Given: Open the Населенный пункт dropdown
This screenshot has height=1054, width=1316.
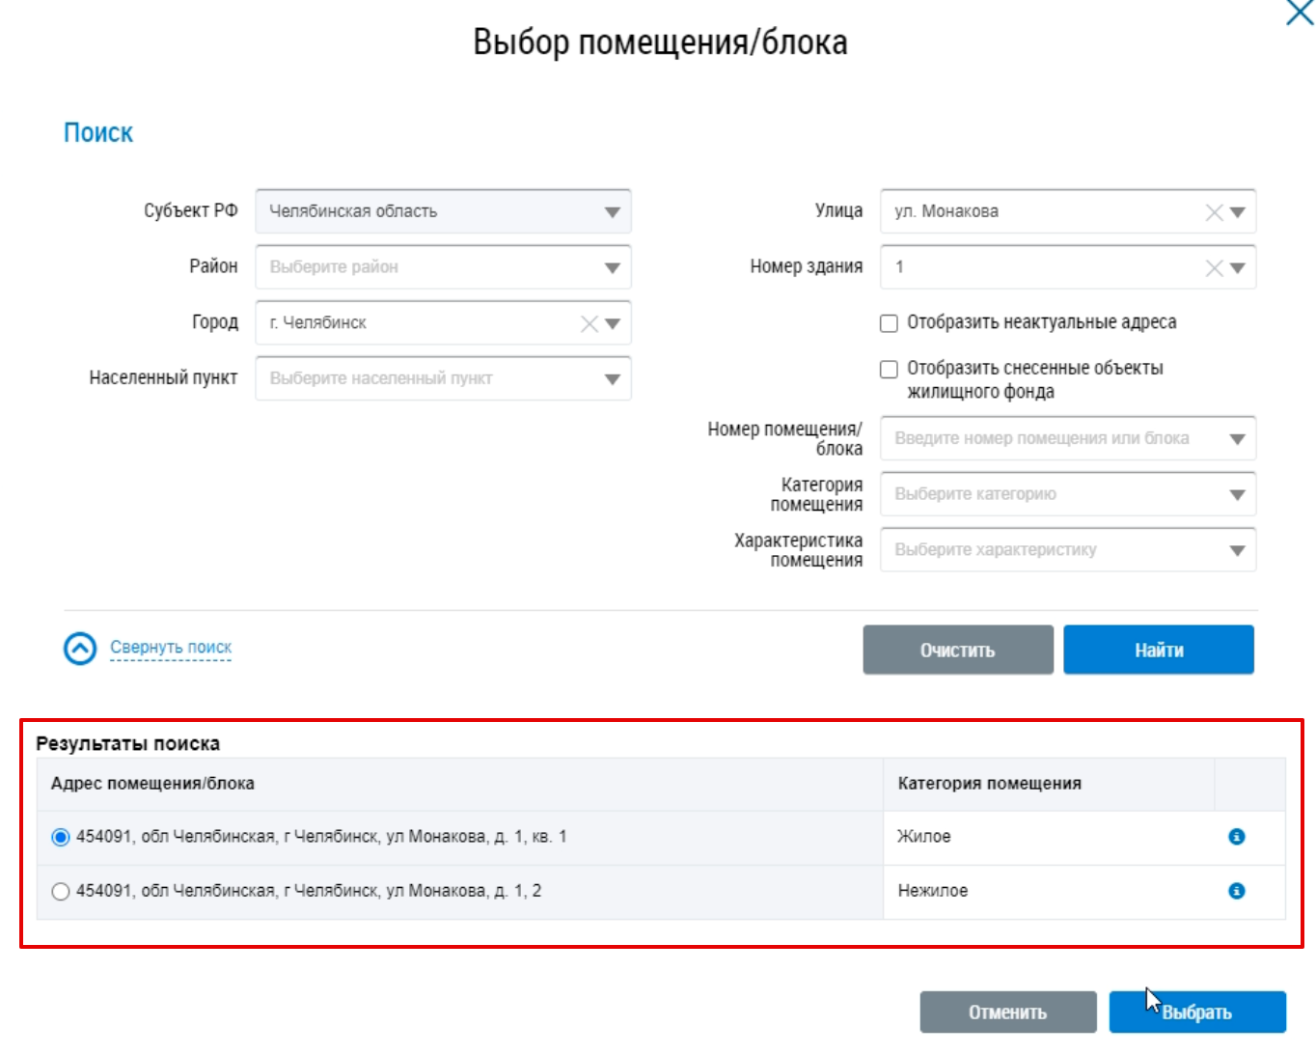Looking at the screenshot, I should coord(612,380).
